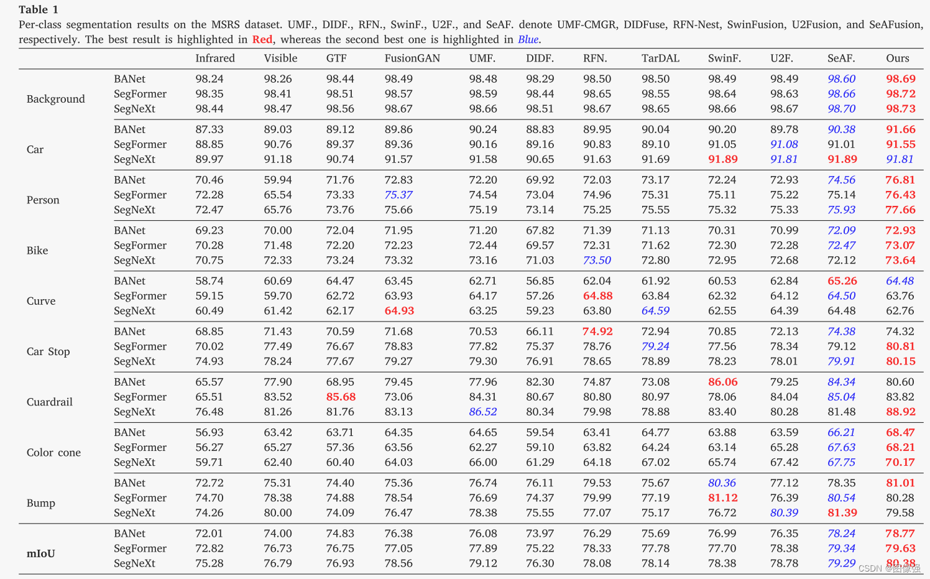Select the "Ours" column header
Viewport: 930px width, 579px height.
(x=898, y=58)
